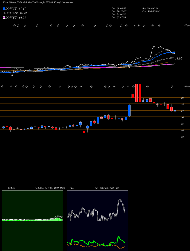Click the white ADX line peak

point(120,199)
